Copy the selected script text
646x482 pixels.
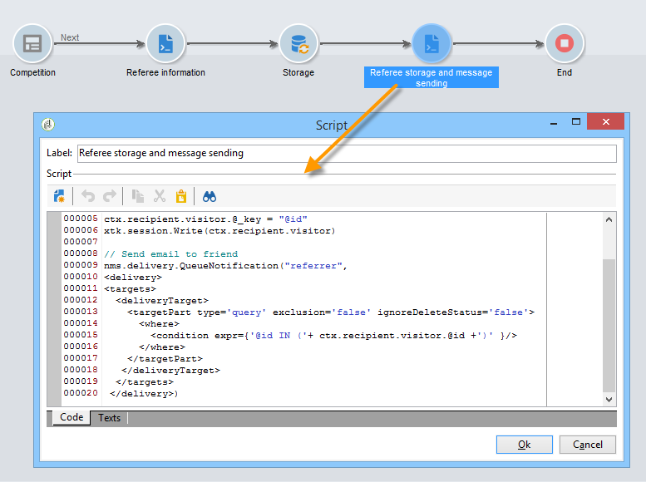(x=138, y=196)
